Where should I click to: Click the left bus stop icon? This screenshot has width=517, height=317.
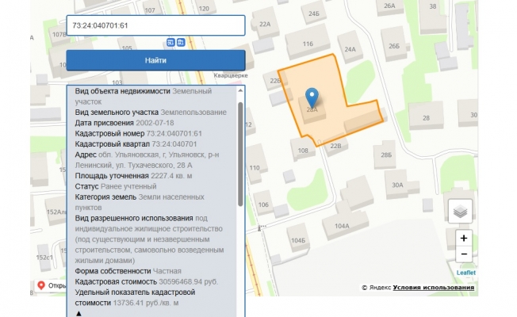[x=170, y=42]
